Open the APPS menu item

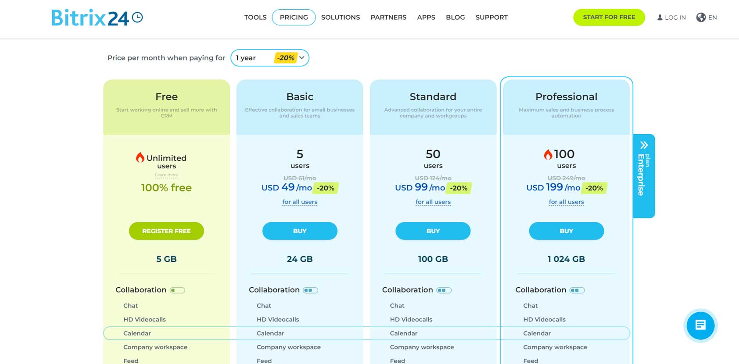426,18
